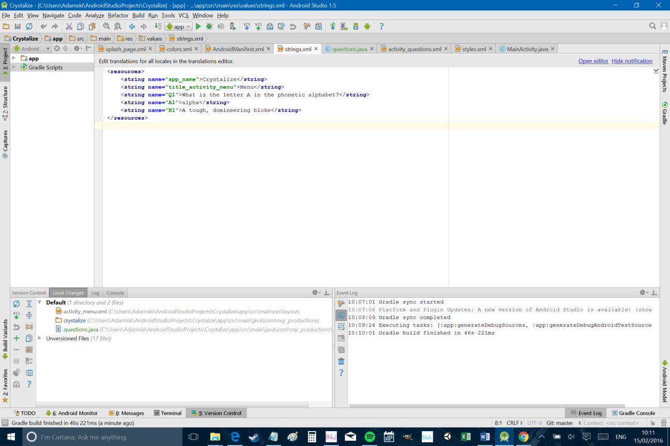
Task: Run the app with the green play icon
Action: (x=199, y=26)
